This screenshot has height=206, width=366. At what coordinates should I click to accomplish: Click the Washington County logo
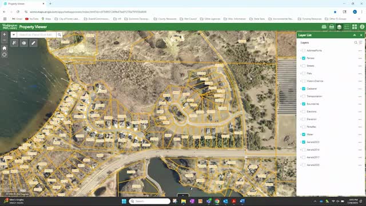coord(10,27)
